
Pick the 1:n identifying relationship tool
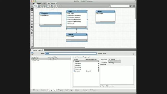point(32,44)
